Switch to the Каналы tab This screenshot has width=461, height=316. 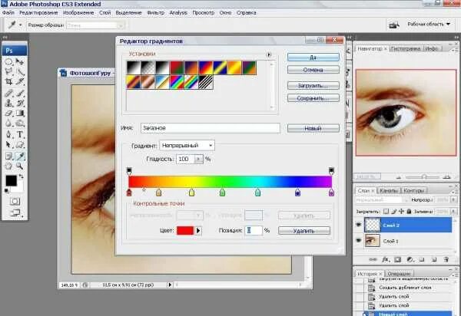[389, 191]
